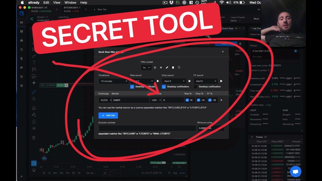Open the favorites star toolbar button
This screenshot has height=181, width=322.
pyautogui.click(x=34, y=163)
